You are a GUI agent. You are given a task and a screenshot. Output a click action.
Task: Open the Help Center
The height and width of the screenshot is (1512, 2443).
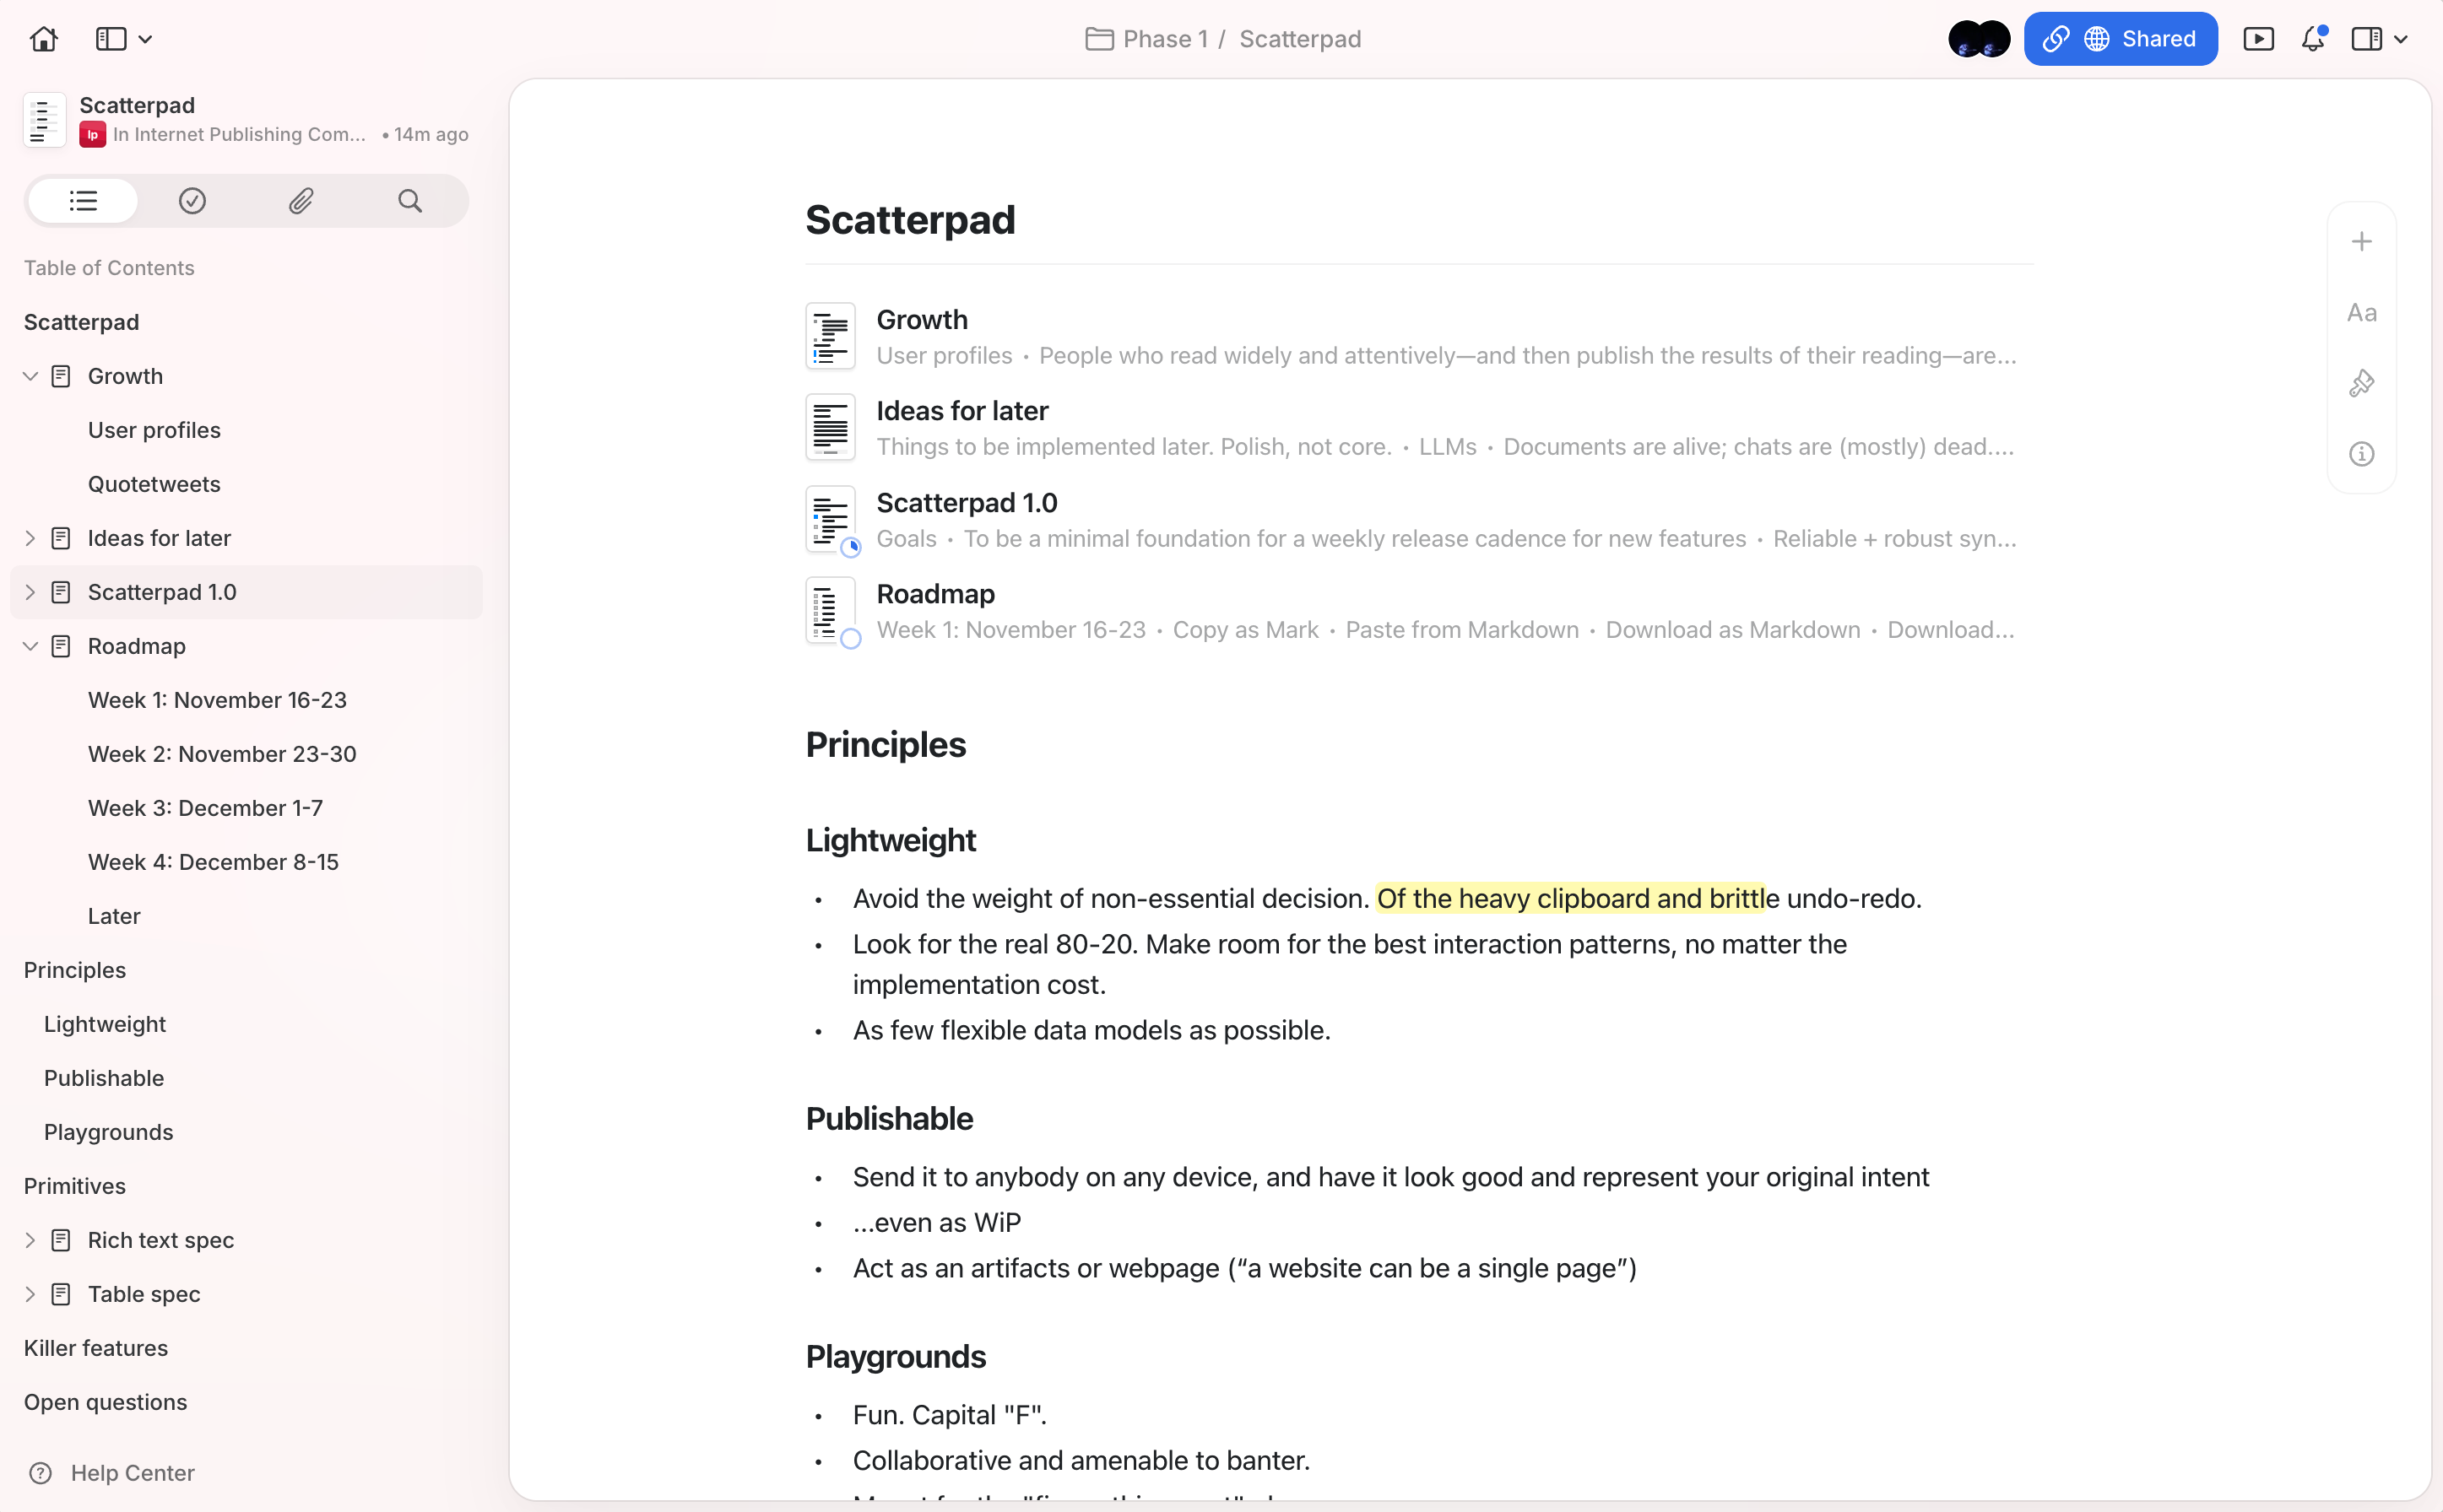click(x=132, y=1472)
